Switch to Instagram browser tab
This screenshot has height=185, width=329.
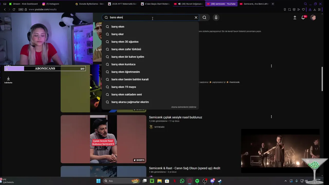click(51, 4)
